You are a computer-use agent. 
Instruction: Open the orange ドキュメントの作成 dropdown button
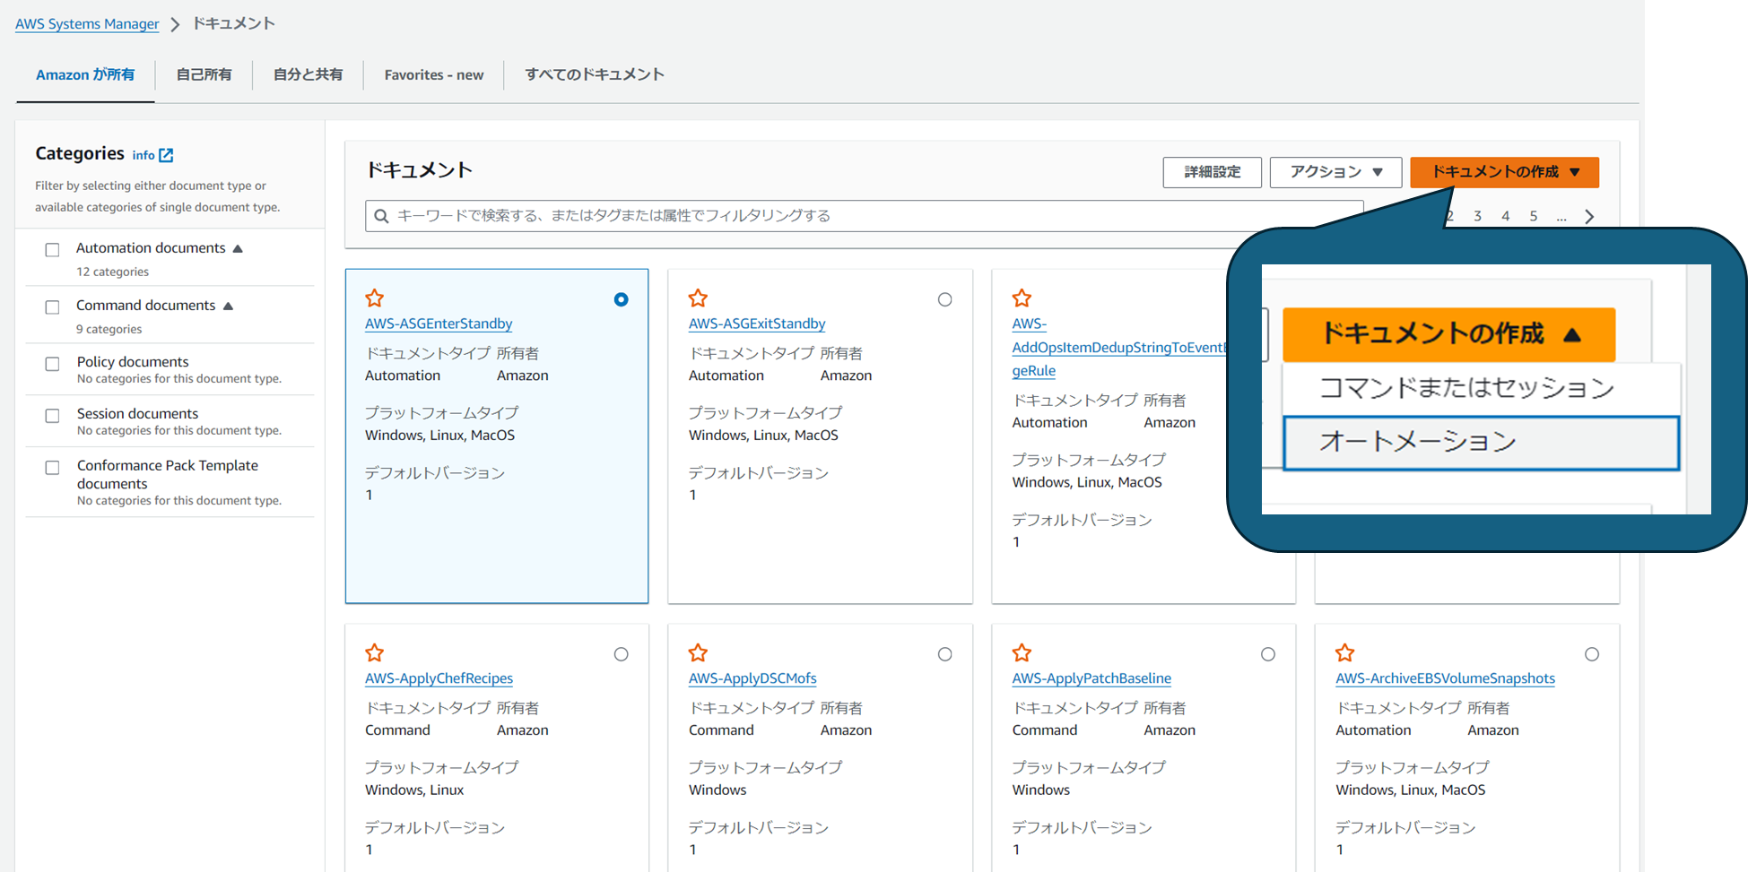(x=1504, y=172)
